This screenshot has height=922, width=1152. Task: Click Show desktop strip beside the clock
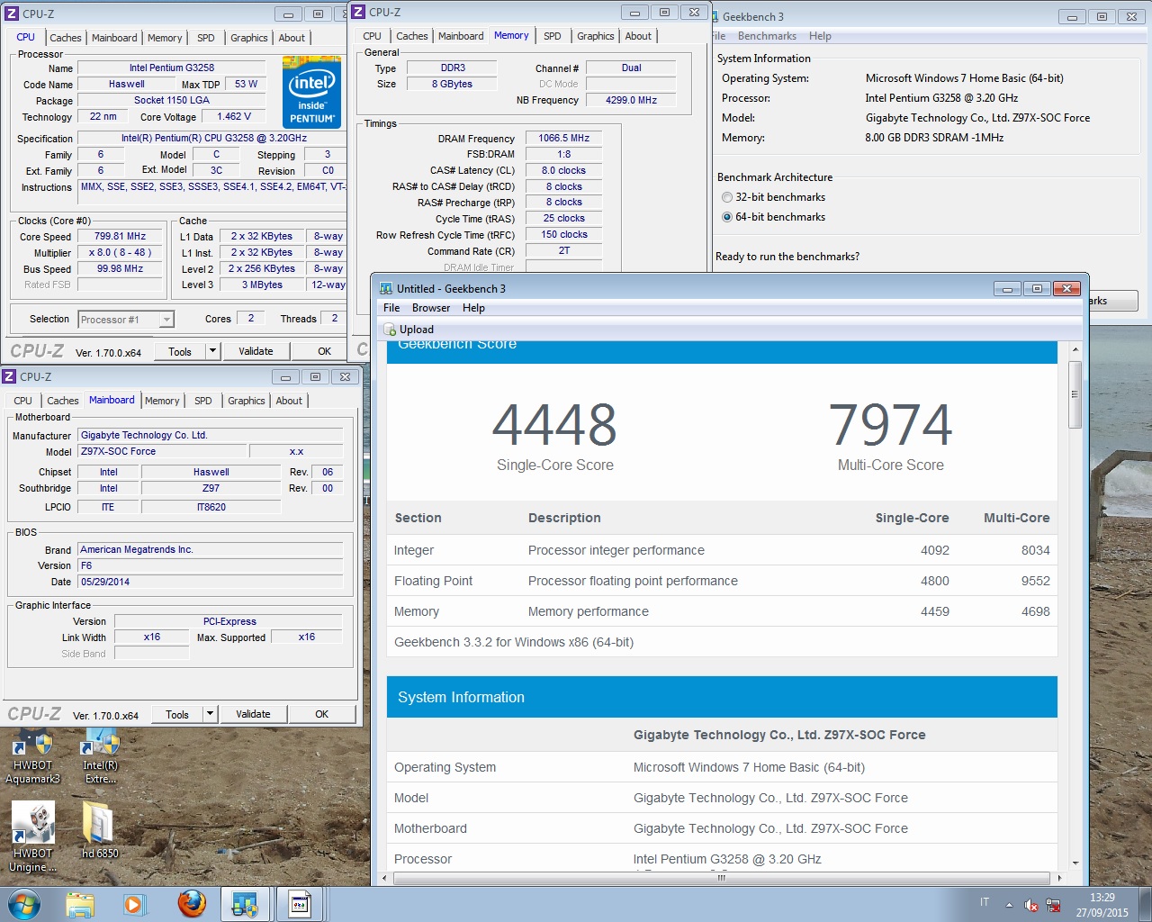click(x=1145, y=905)
